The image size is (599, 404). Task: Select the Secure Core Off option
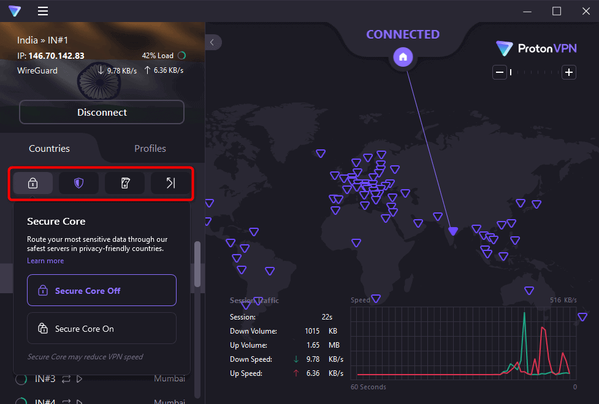click(x=102, y=290)
